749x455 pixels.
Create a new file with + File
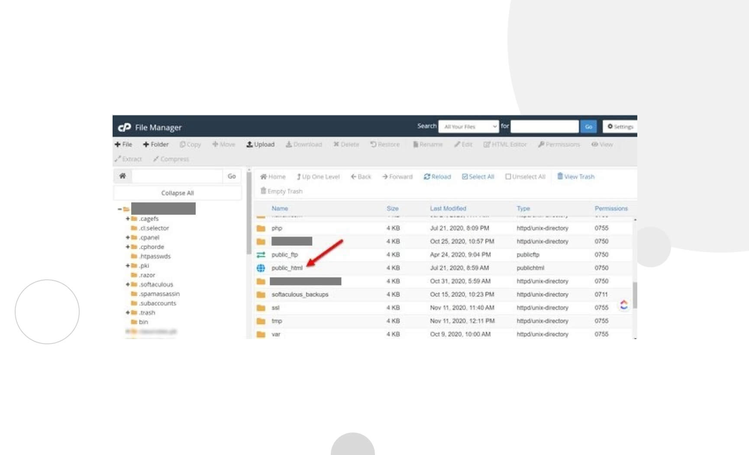click(123, 144)
